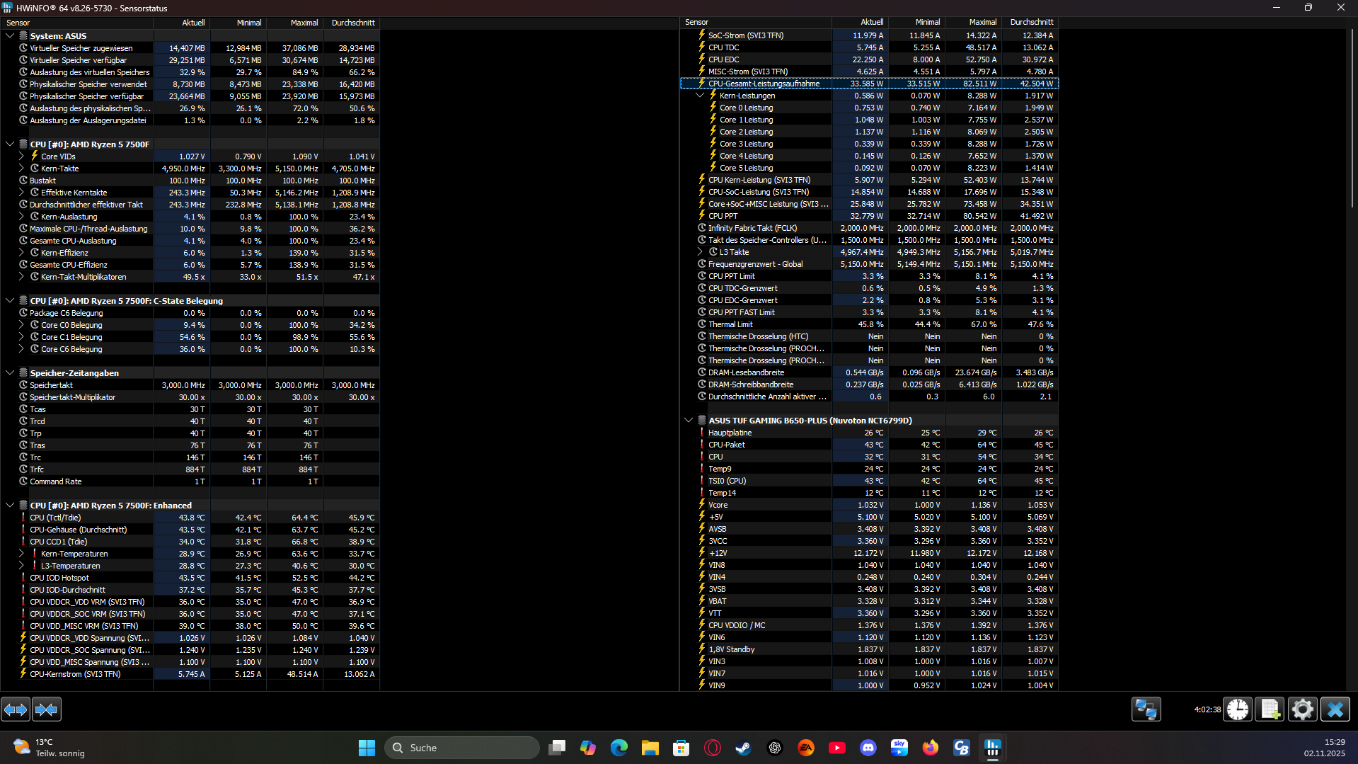This screenshot has height=764, width=1358.
Task: Click the Windows taskbar Suche search box
Action: pyautogui.click(x=461, y=748)
